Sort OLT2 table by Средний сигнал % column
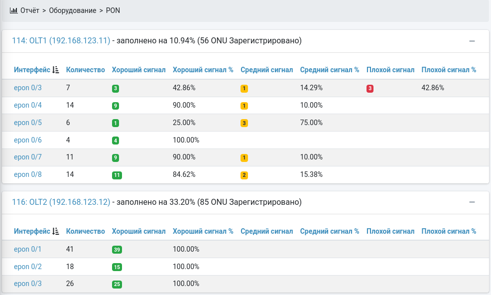 coord(329,231)
